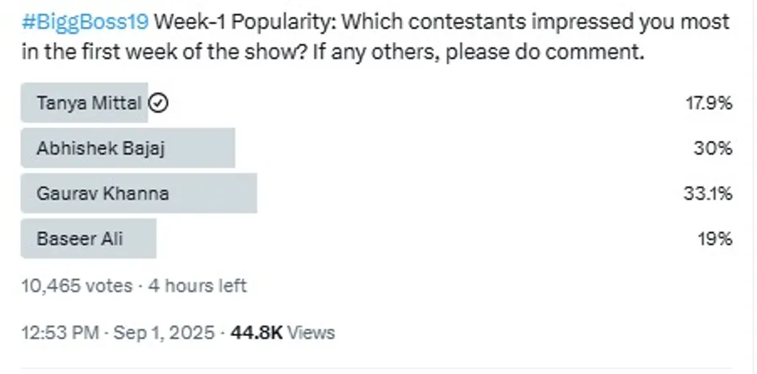Viewport: 757px width, 374px height.
Task: Select the Tanya Mittal poll option
Action: click(90, 103)
